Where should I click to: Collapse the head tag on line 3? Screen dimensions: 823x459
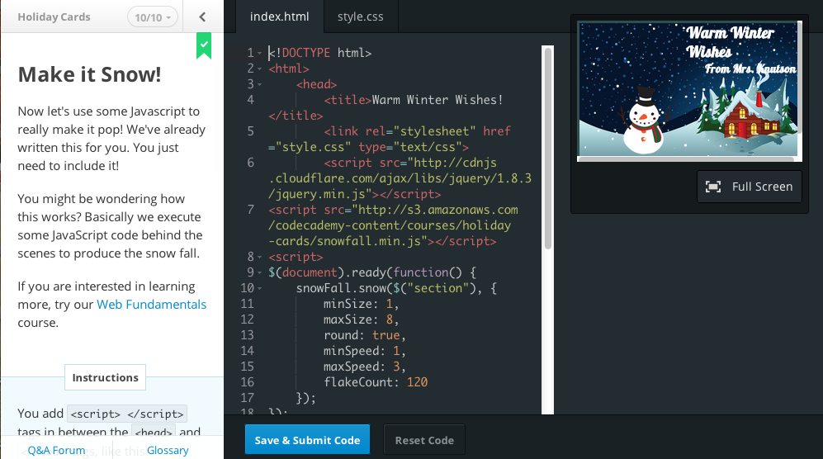coord(259,84)
